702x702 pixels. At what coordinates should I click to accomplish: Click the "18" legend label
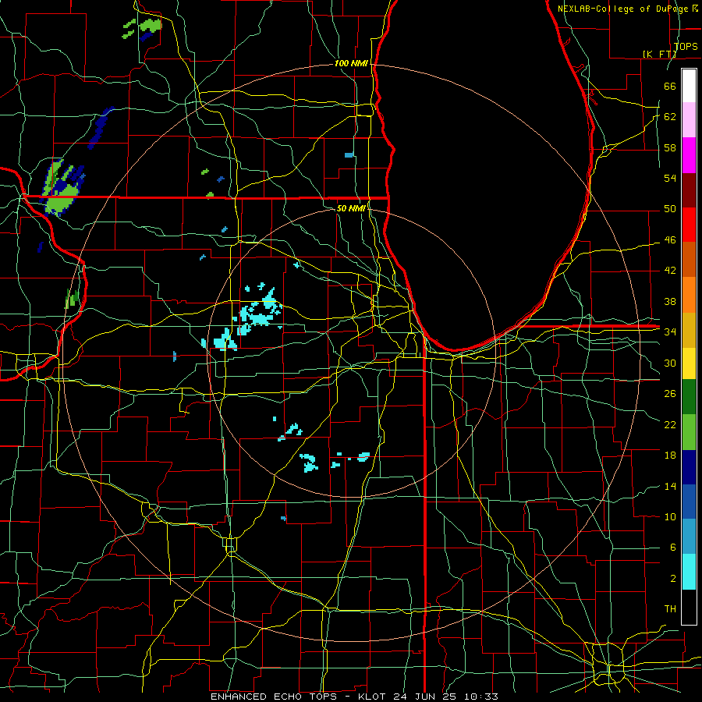(670, 456)
